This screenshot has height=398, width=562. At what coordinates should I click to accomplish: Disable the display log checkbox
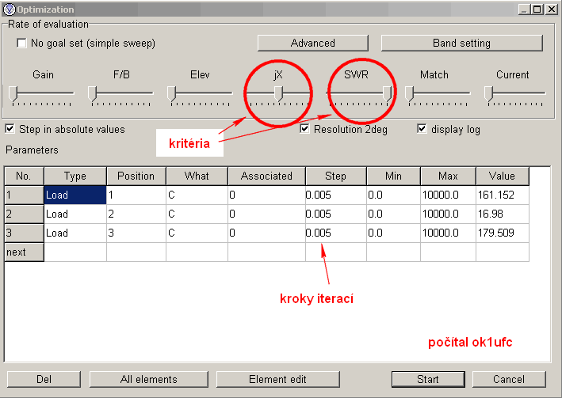click(422, 129)
